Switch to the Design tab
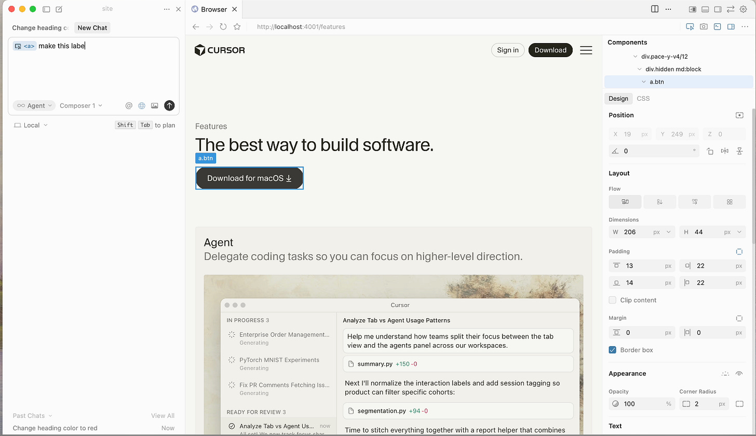The image size is (756, 436). [x=618, y=99]
